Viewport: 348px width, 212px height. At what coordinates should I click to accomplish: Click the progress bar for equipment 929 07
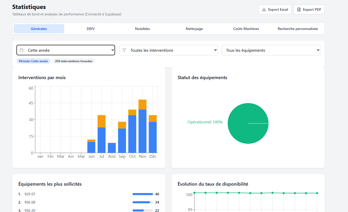(143, 194)
